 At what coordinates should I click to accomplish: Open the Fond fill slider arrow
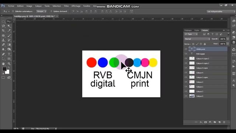pyautogui.click(x=228, y=44)
